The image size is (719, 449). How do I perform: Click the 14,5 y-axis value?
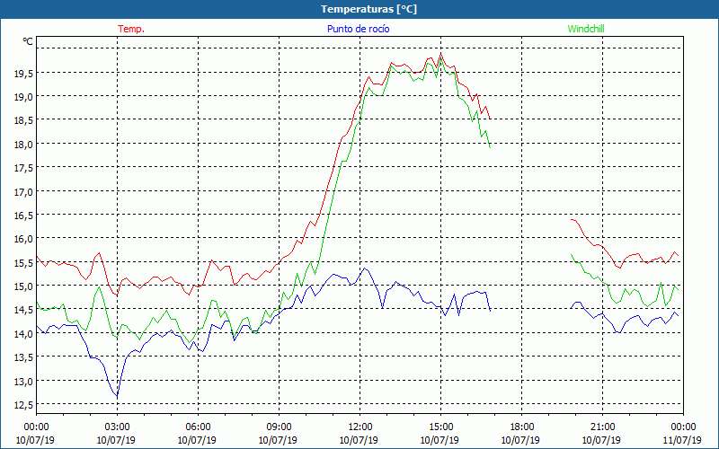23,310
